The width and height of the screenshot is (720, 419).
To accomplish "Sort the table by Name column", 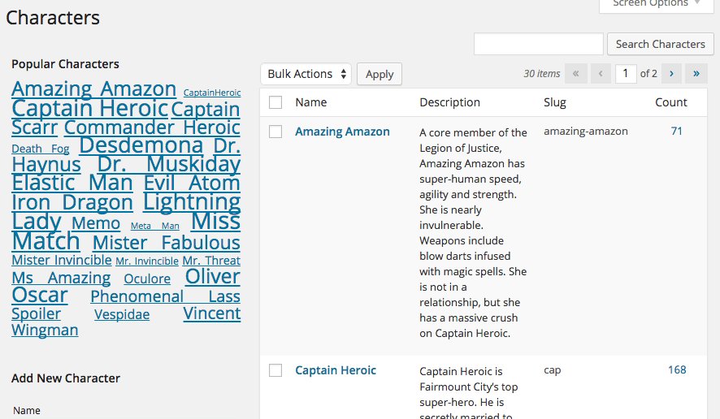I will 311,102.
